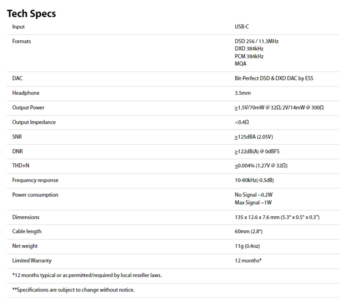Click the Cable length 60mm value
This screenshot has width=339, height=298.
(248, 231)
